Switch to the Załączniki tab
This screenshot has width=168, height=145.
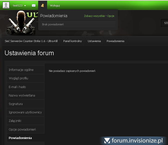15,121
